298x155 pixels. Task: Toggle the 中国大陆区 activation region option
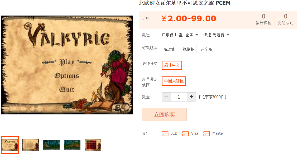pos(174,81)
